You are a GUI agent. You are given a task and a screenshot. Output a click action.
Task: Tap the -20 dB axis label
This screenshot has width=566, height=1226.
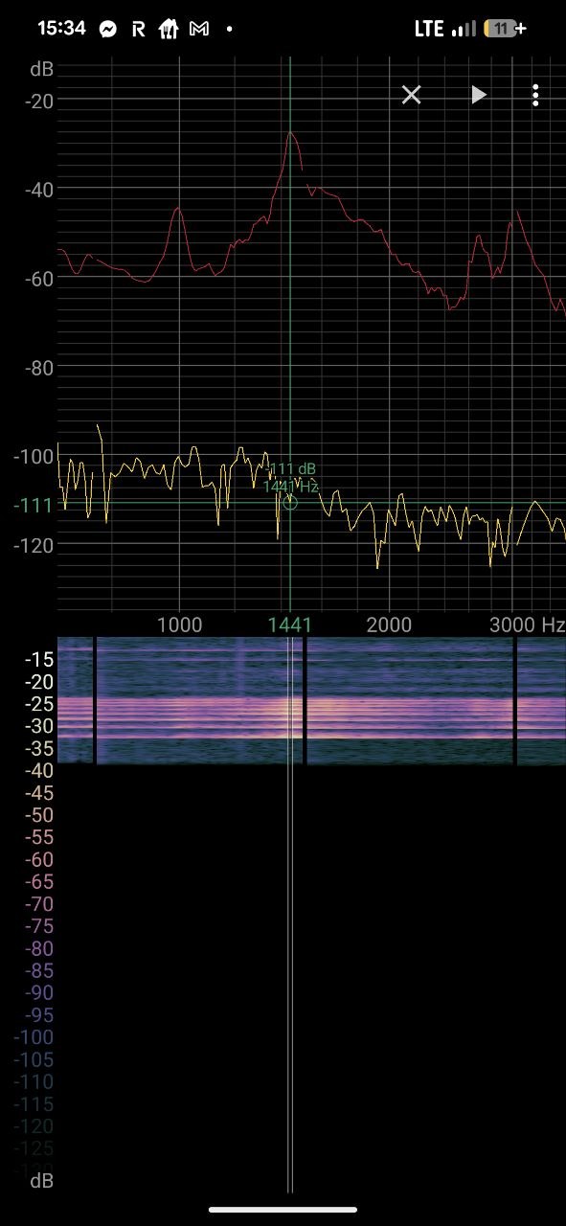coord(39,100)
